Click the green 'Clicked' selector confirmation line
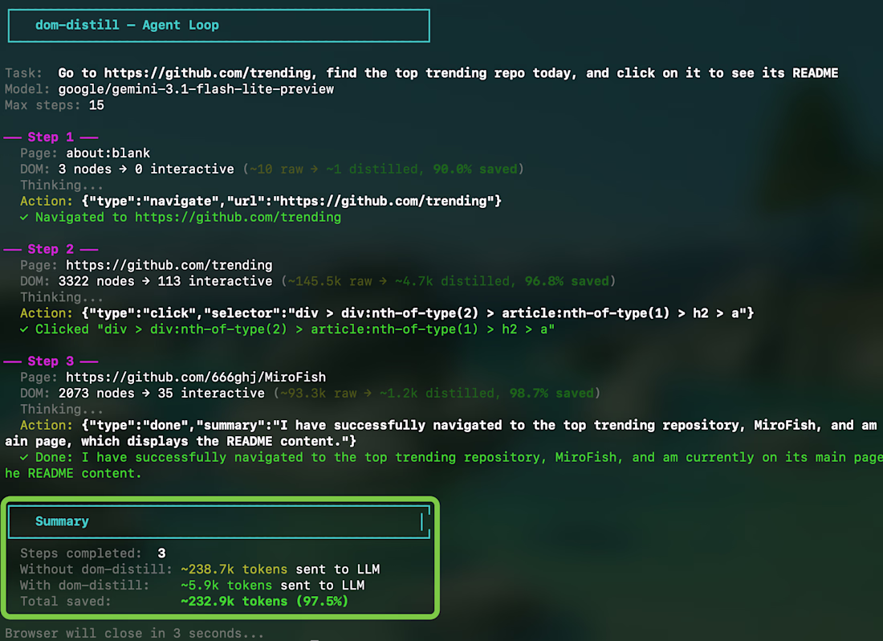This screenshot has height=641, width=883. [x=295, y=329]
